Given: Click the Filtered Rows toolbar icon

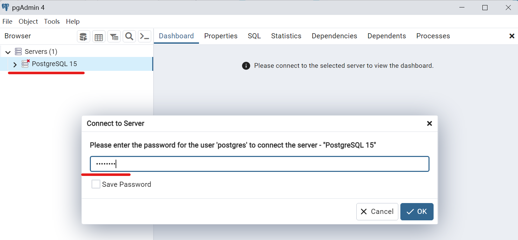Looking at the screenshot, I should pyautogui.click(x=114, y=37).
